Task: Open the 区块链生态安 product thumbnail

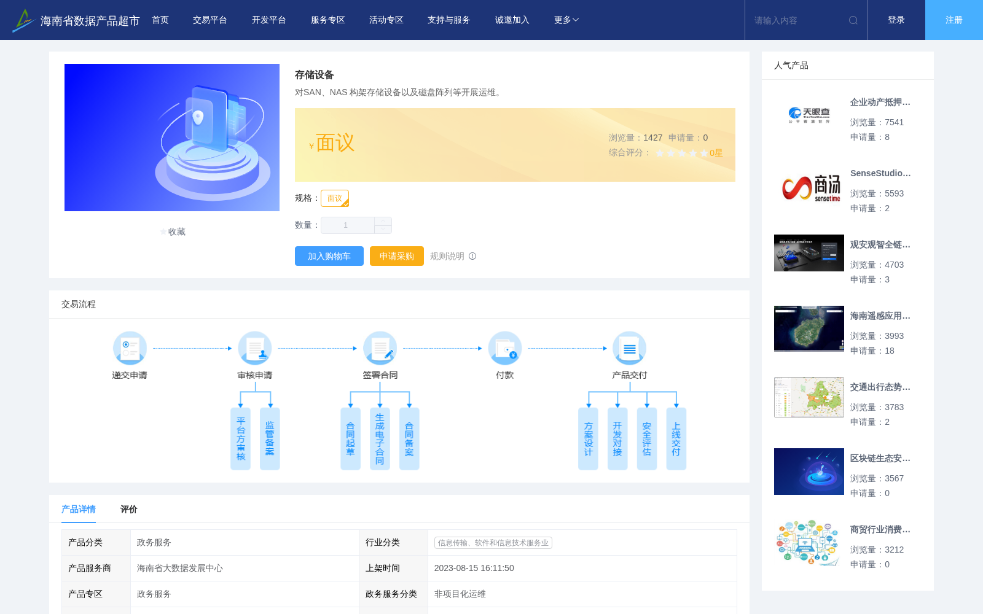Action: 809,472
